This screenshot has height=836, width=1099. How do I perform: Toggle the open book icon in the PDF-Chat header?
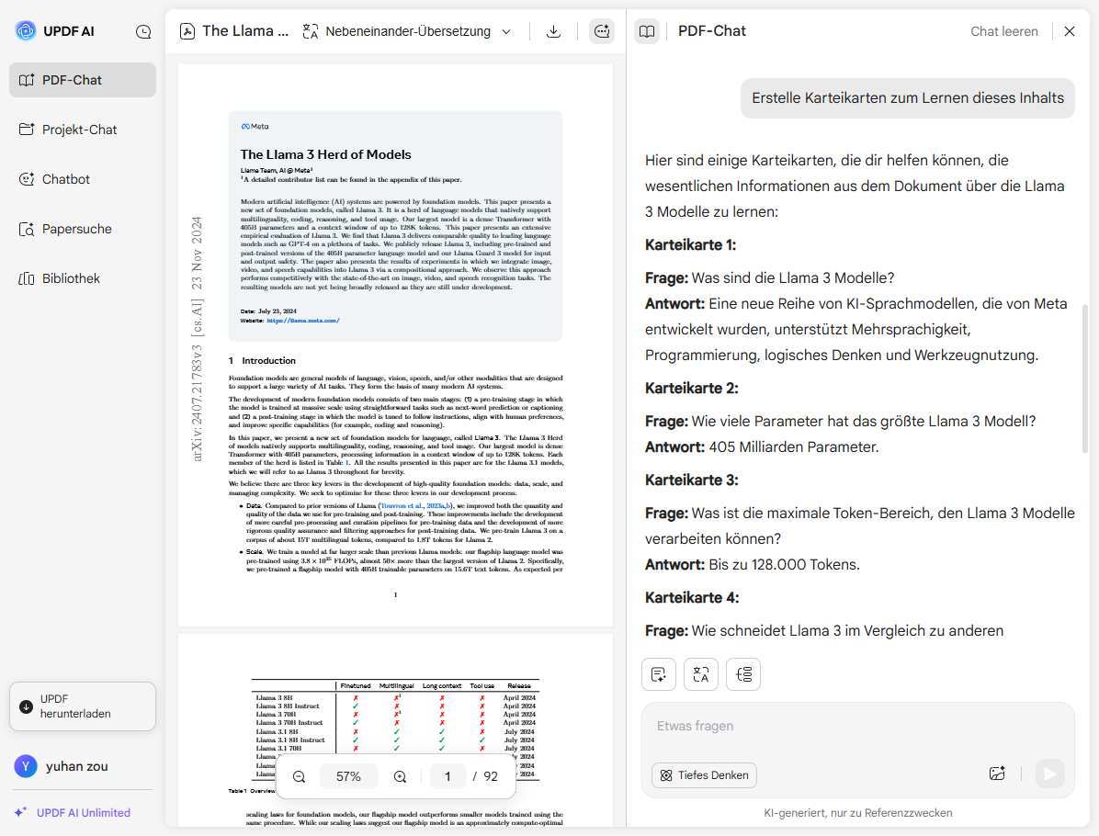647,31
